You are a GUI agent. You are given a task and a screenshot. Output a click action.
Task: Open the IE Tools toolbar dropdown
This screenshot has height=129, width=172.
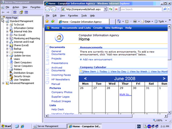point(166,22)
